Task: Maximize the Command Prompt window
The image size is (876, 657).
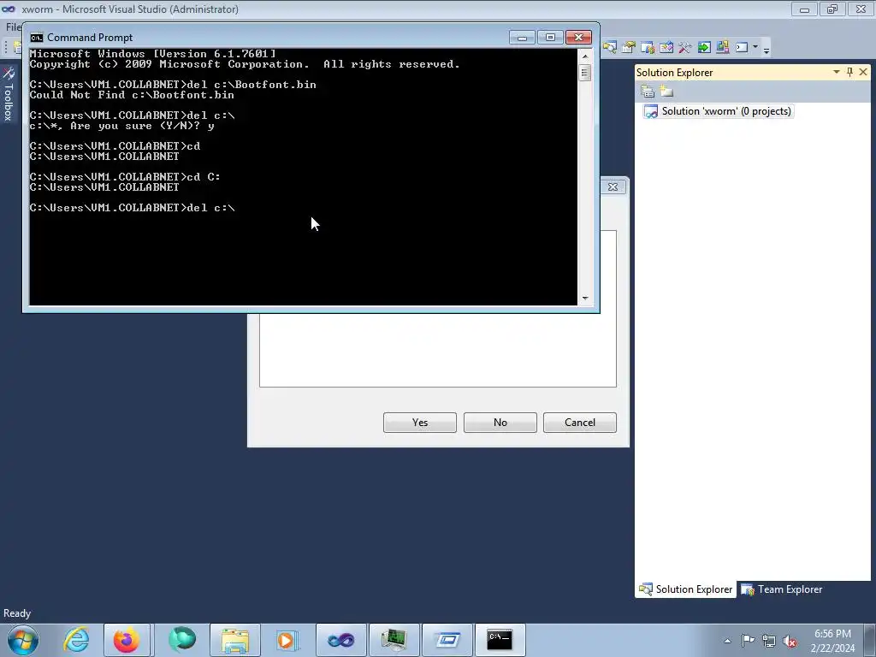Action: (550, 38)
